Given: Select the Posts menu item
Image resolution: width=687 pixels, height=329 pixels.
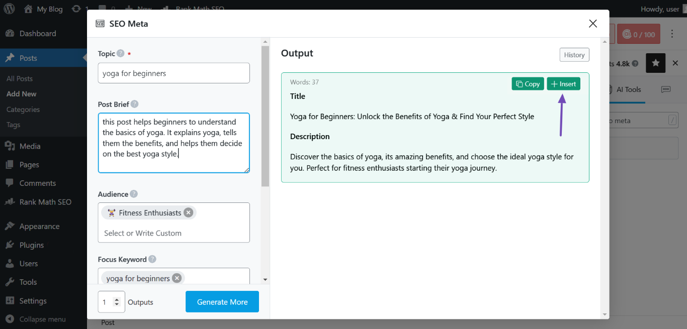Looking at the screenshot, I should pos(43,58).
